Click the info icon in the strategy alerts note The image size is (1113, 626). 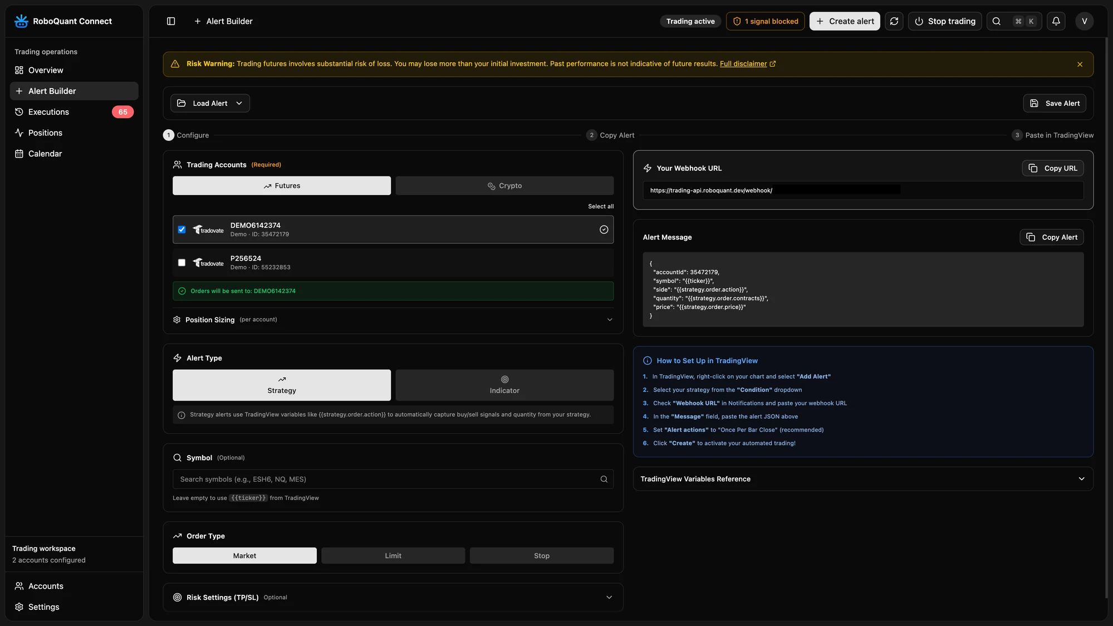(x=182, y=415)
